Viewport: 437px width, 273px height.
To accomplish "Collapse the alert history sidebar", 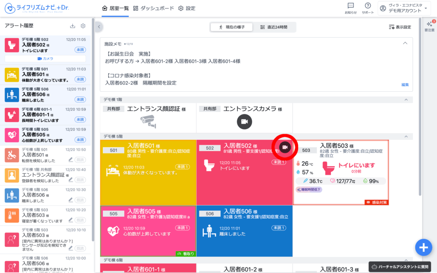I will point(99,27).
